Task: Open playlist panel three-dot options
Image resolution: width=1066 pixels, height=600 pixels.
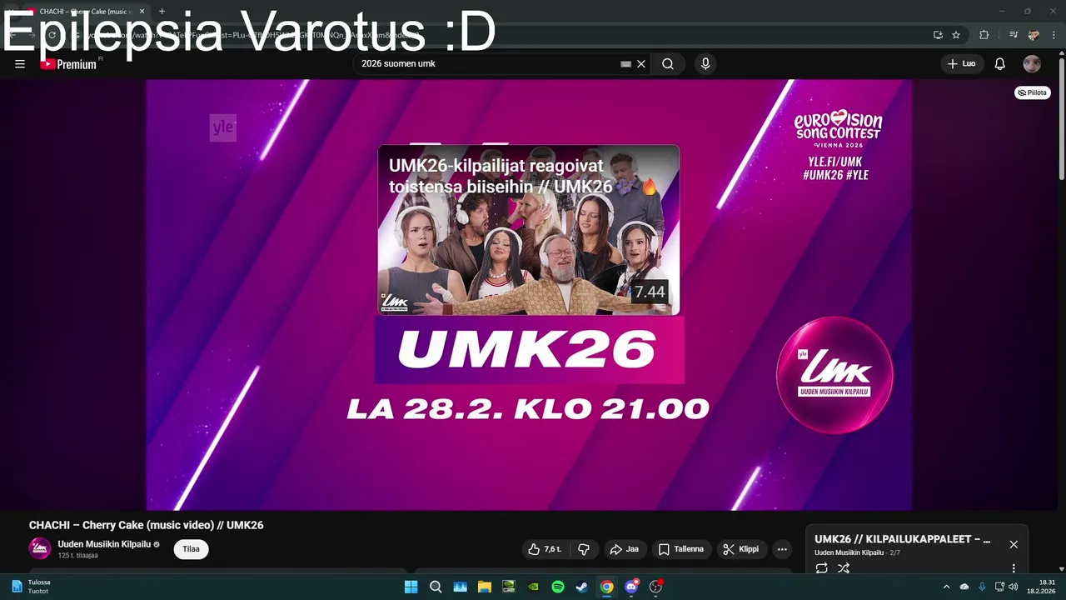Action: [1014, 568]
